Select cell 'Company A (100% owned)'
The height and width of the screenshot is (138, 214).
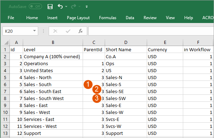(53, 56)
